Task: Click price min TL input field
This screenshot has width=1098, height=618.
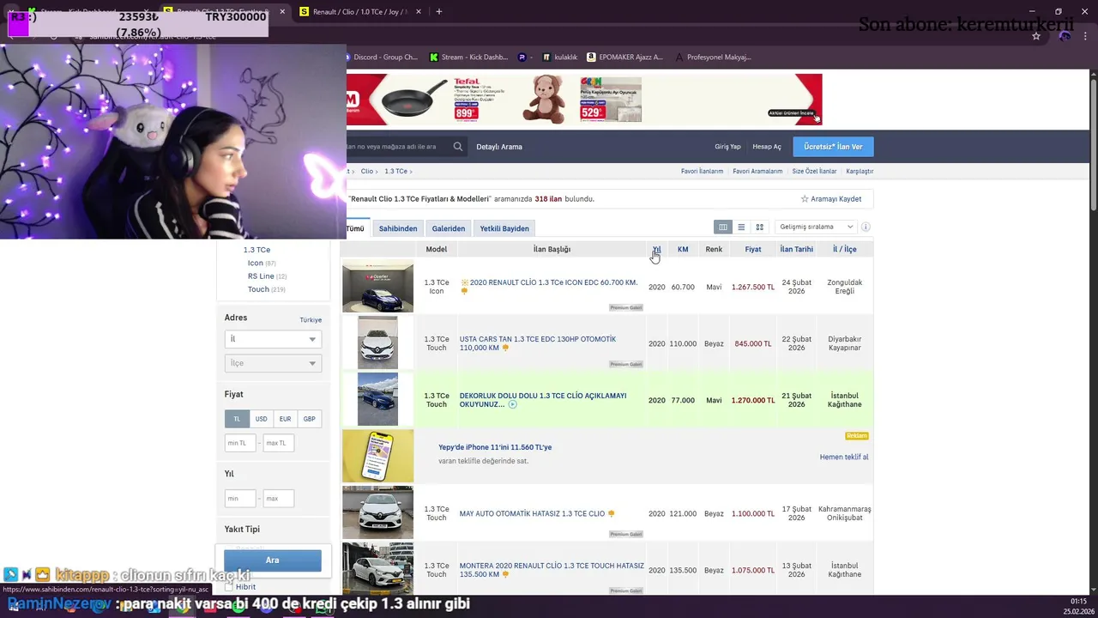Action: coord(240,443)
